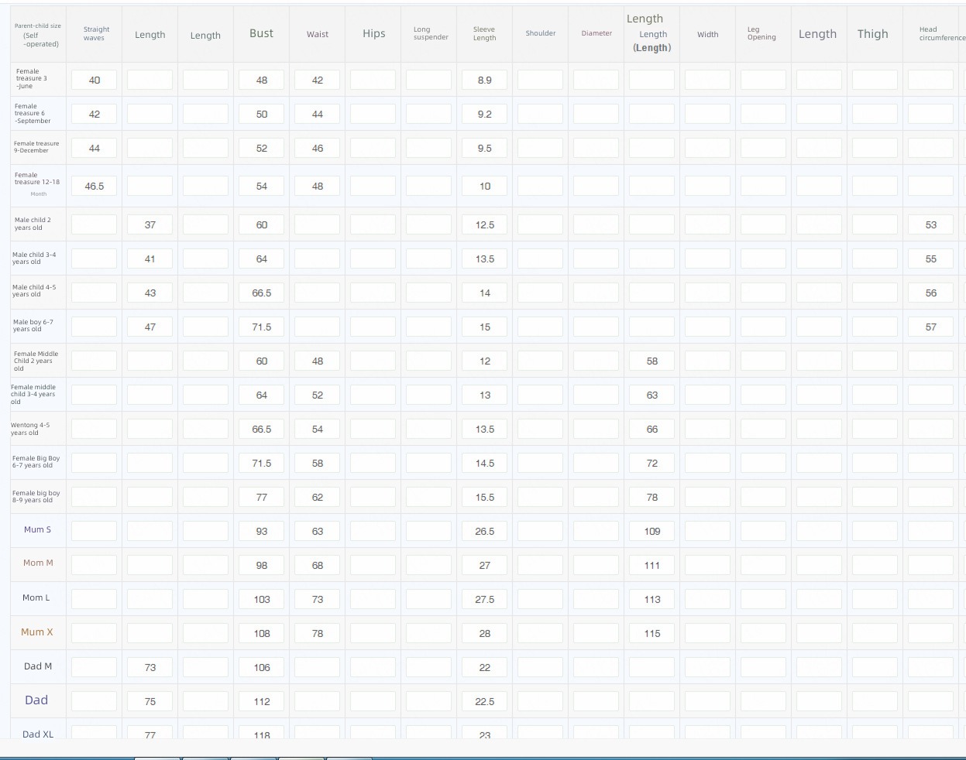Click Sleeve Length 13.5 in Wentong 4-5 years row
The height and width of the screenshot is (760, 966).
[485, 429]
